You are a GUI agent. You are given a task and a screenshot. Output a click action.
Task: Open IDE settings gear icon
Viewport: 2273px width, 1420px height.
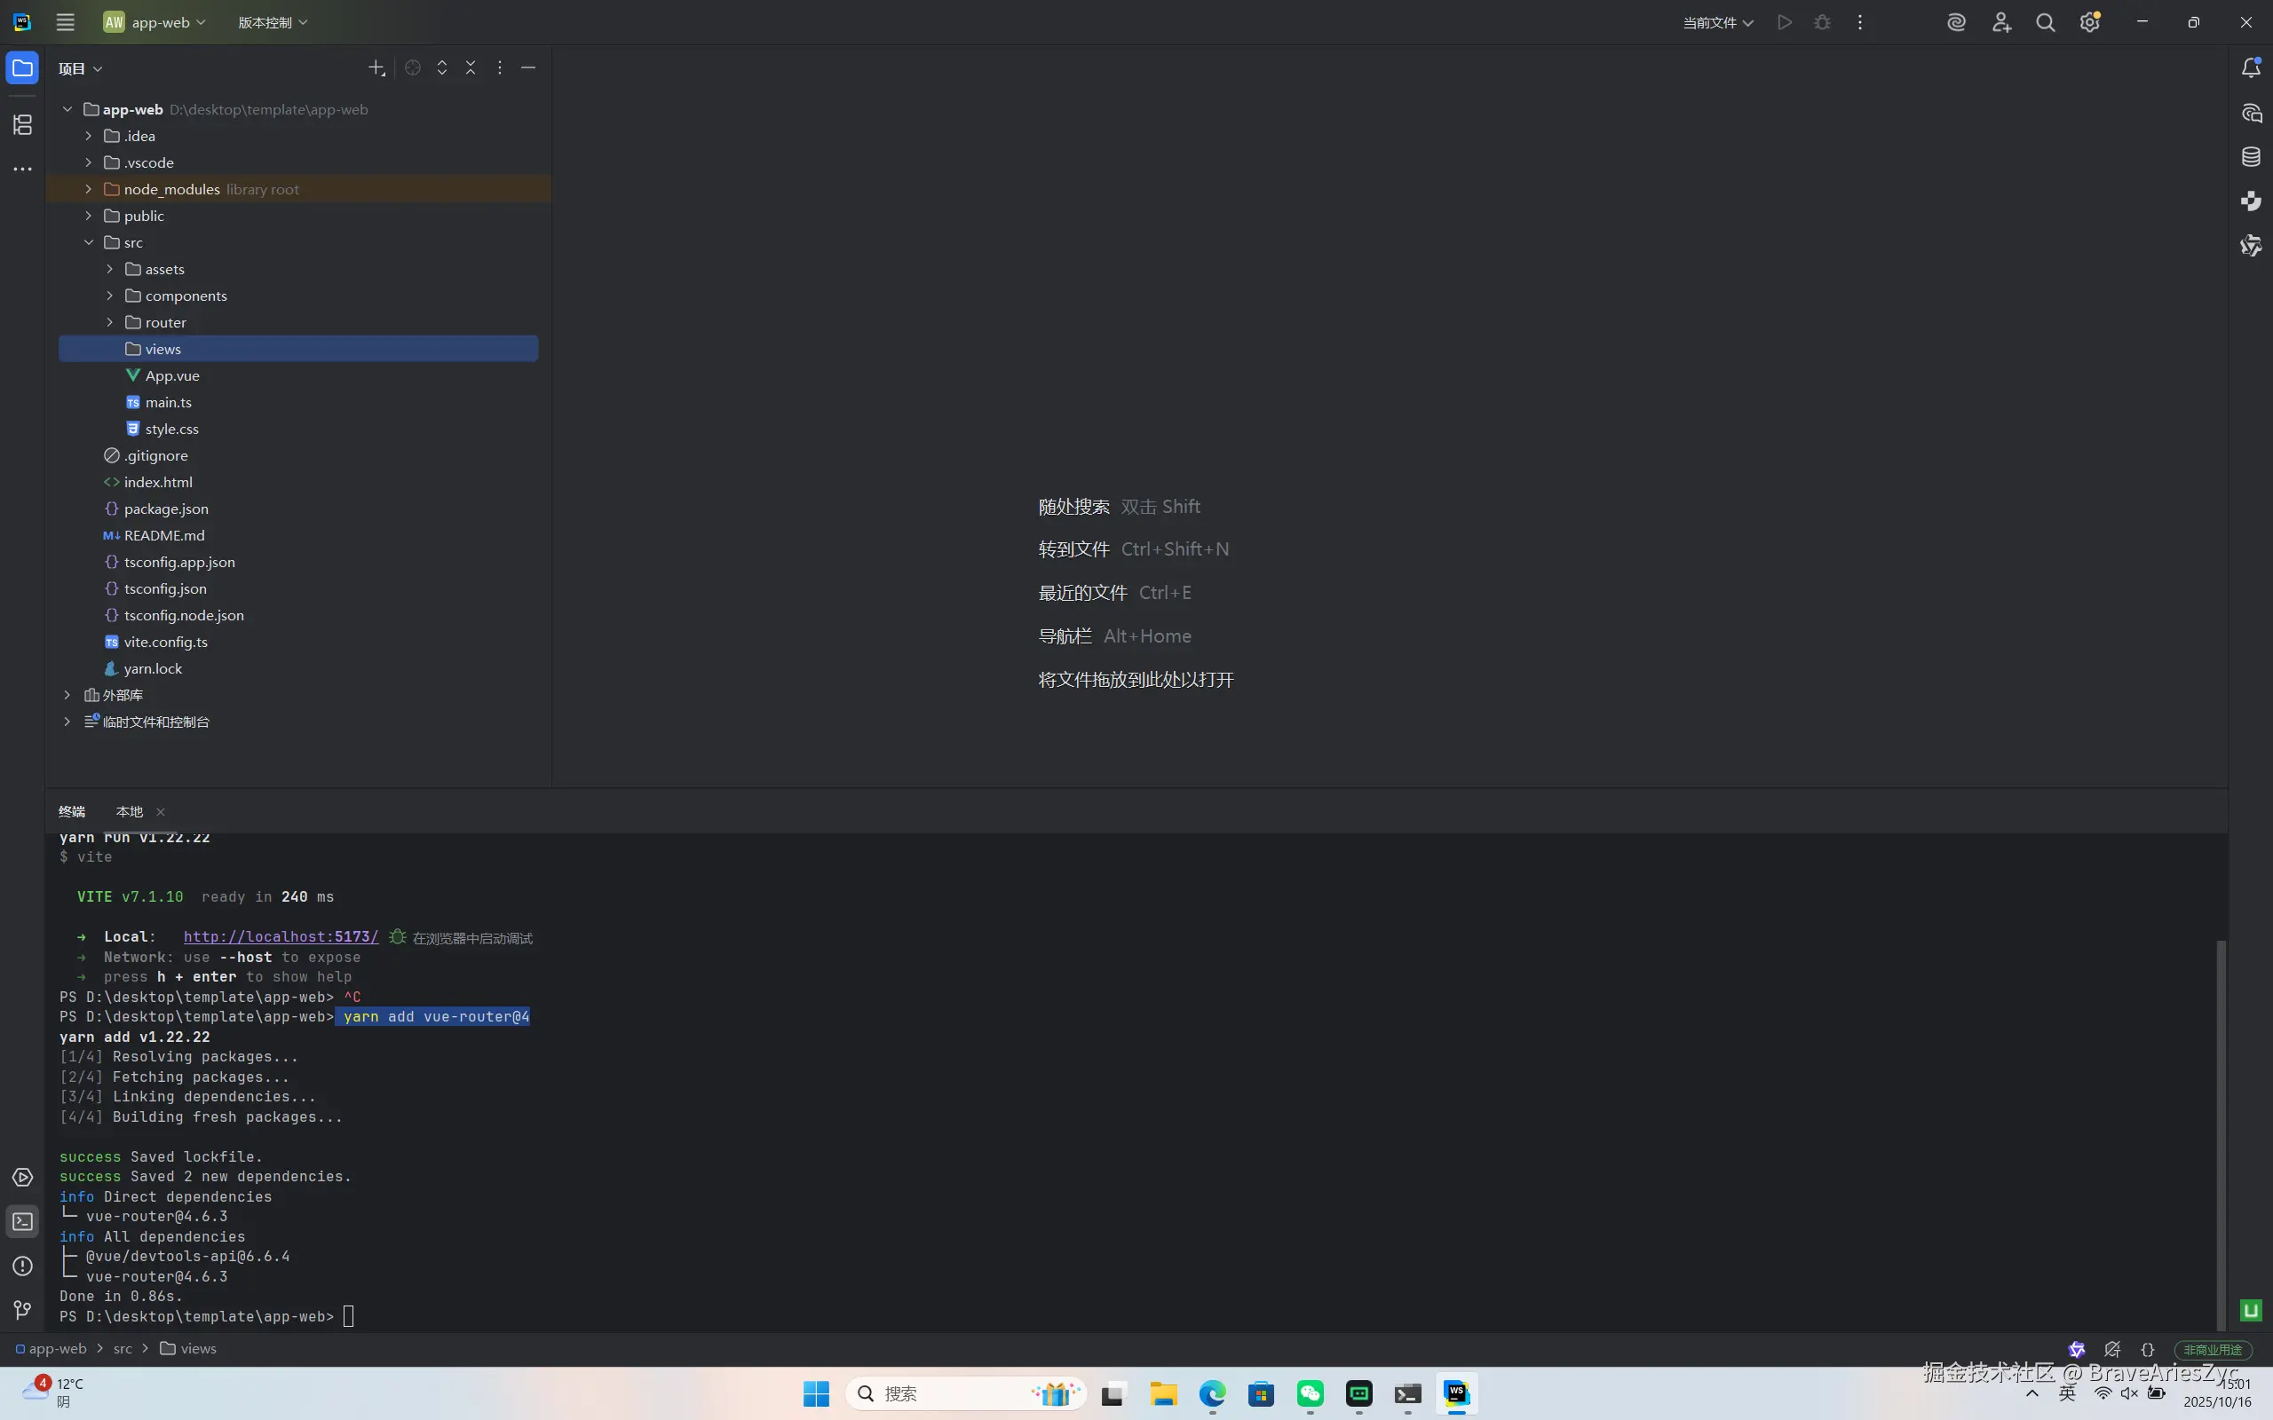pyautogui.click(x=2089, y=22)
